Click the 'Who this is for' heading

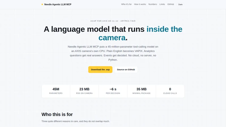57,114
